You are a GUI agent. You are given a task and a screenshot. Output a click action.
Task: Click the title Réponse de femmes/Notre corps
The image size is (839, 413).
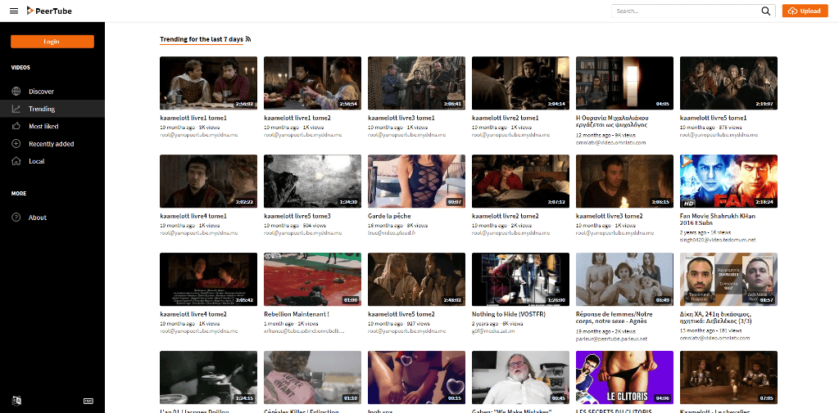click(x=615, y=318)
